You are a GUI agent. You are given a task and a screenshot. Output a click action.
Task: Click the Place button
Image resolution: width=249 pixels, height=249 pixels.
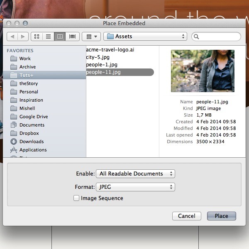click(x=222, y=216)
